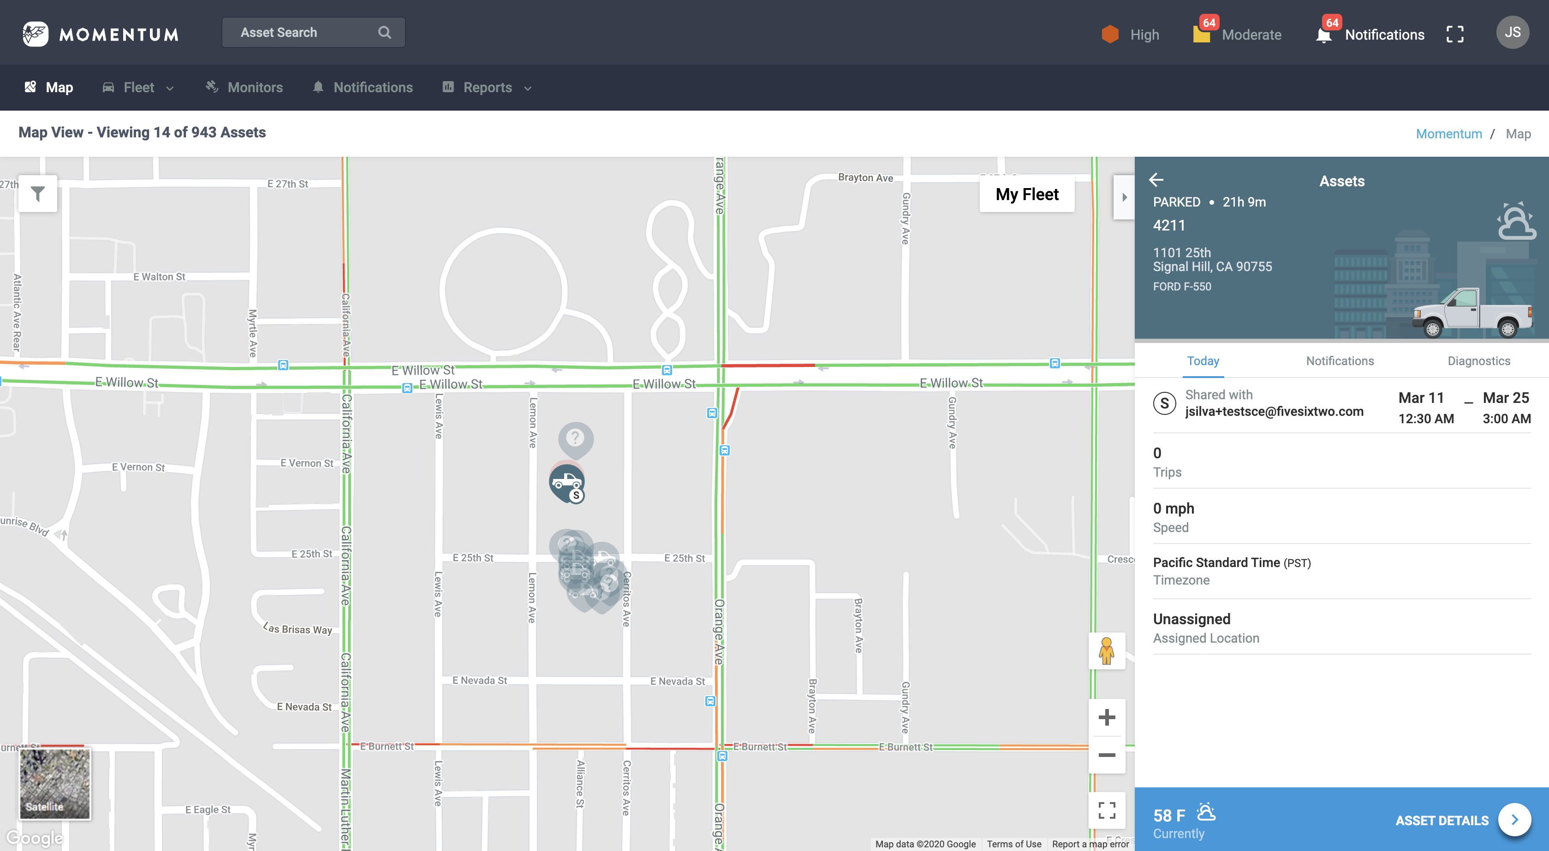The image size is (1549, 851).
Task: Open the notifications bell in the header
Action: tap(1323, 34)
